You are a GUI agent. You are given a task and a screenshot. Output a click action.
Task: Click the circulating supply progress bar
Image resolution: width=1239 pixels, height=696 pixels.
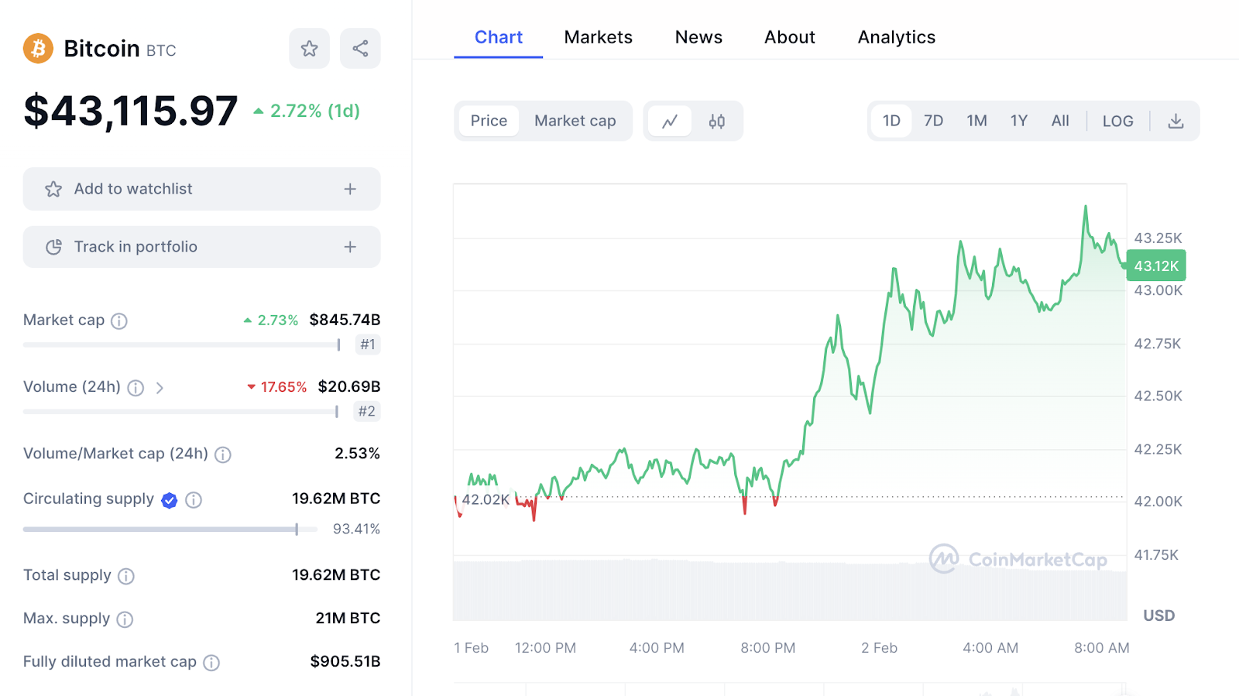(x=170, y=530)
